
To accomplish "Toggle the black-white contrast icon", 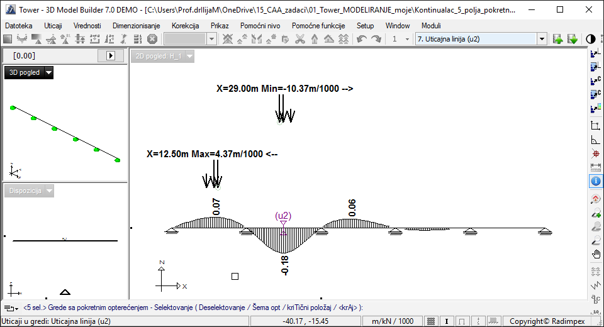I will [x=591, y=39].
